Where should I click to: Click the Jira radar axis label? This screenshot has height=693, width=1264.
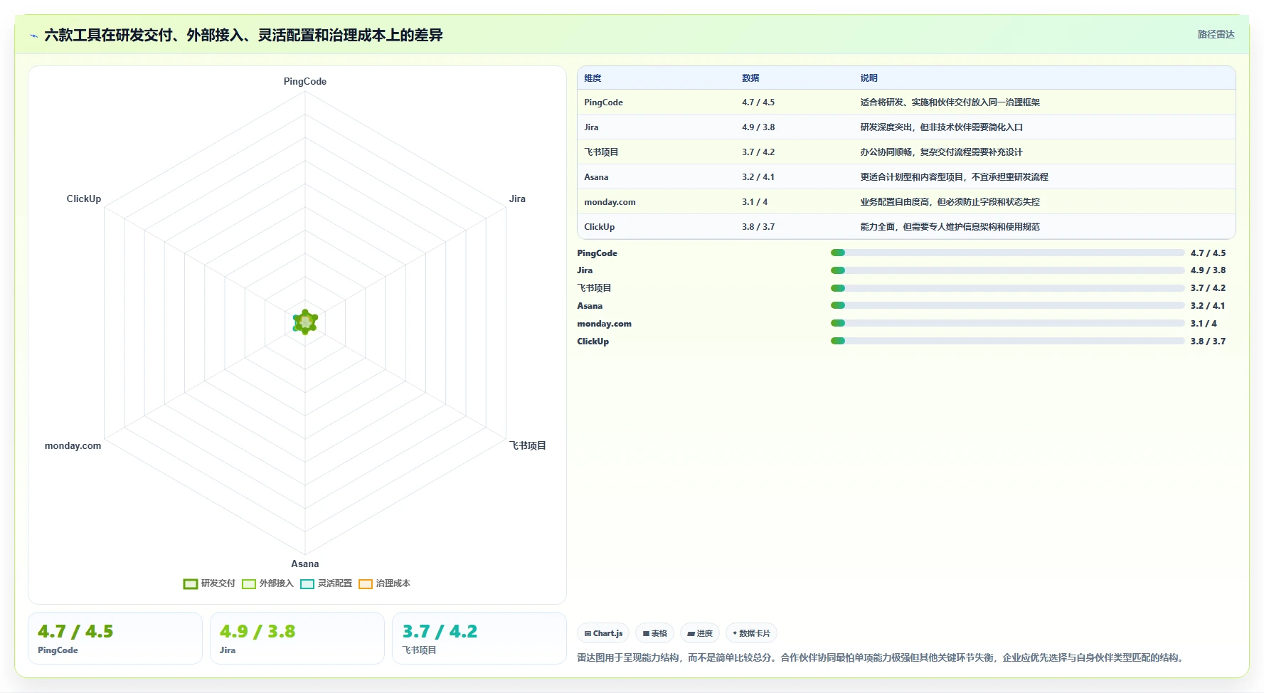click(517, 199)
